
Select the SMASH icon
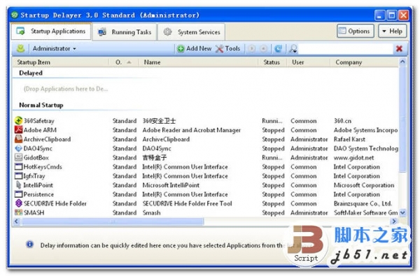point(18,212)
